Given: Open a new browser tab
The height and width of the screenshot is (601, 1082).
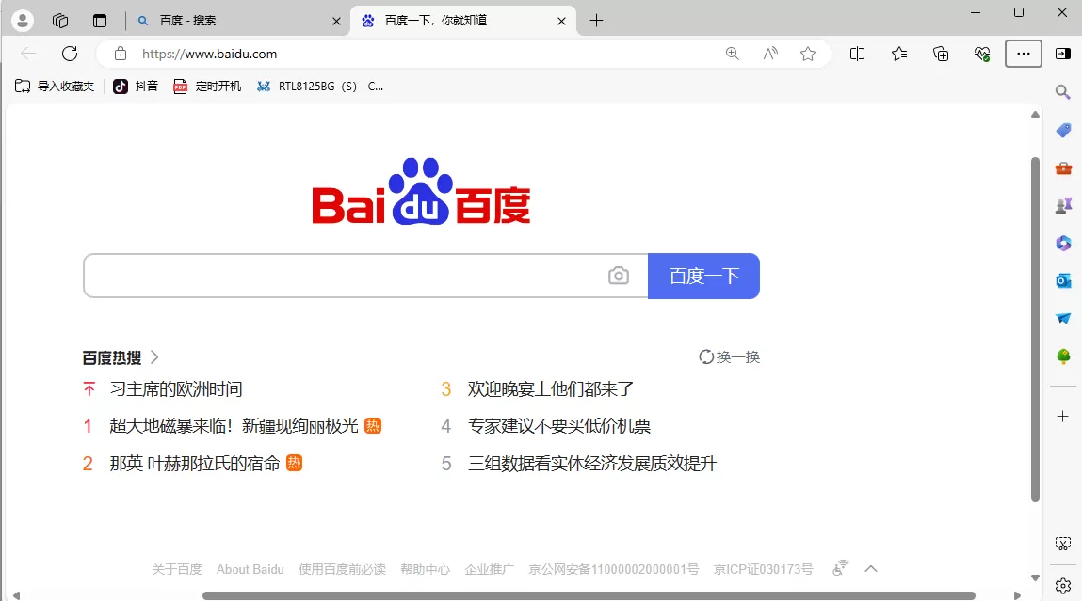Looking at the screenshot, I should [597, 20].
